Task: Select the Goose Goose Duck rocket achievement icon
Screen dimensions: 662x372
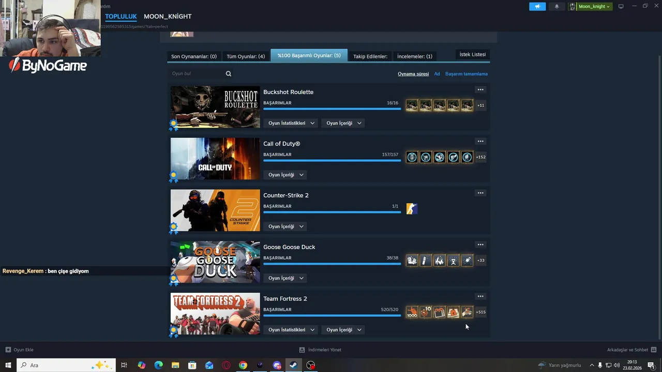Action: click(467, 260)
